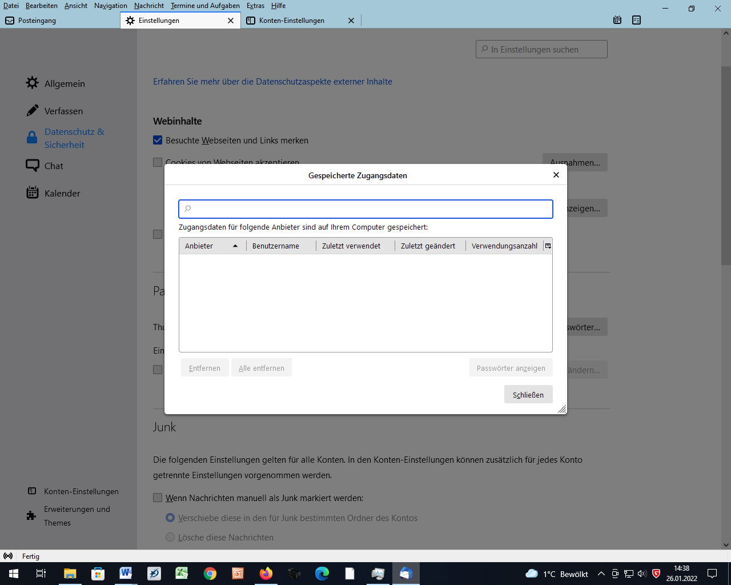
Task: Open the Chat speech-bubble icon
Action: [33, 166]
